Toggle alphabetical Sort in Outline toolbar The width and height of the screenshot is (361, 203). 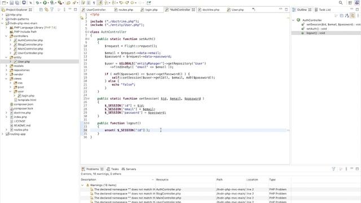coord(347,16)
